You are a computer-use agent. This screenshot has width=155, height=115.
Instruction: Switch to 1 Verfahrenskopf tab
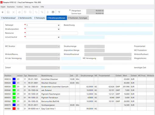[x=8, y=18]
